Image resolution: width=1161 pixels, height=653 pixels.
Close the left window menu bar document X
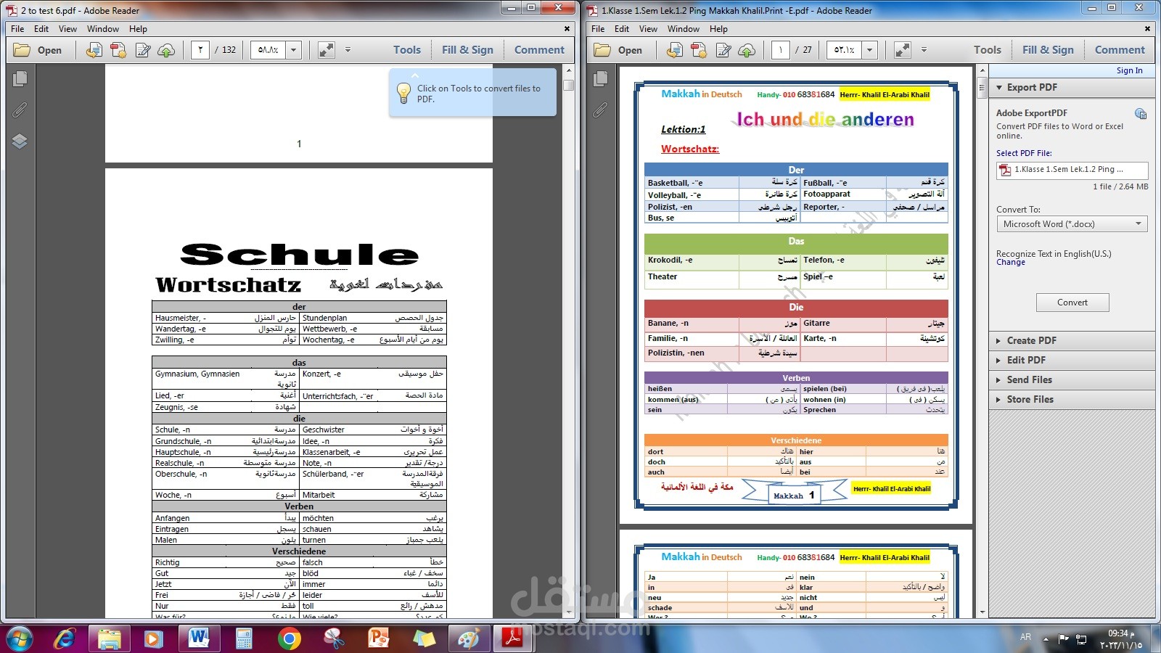coord(567,29)
